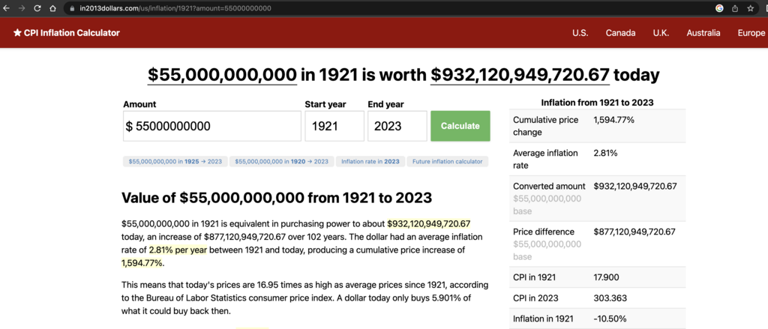This screenshot has height=329, width=768.
Task: Select Canada in the top navigation
Action: pos(620,33)
